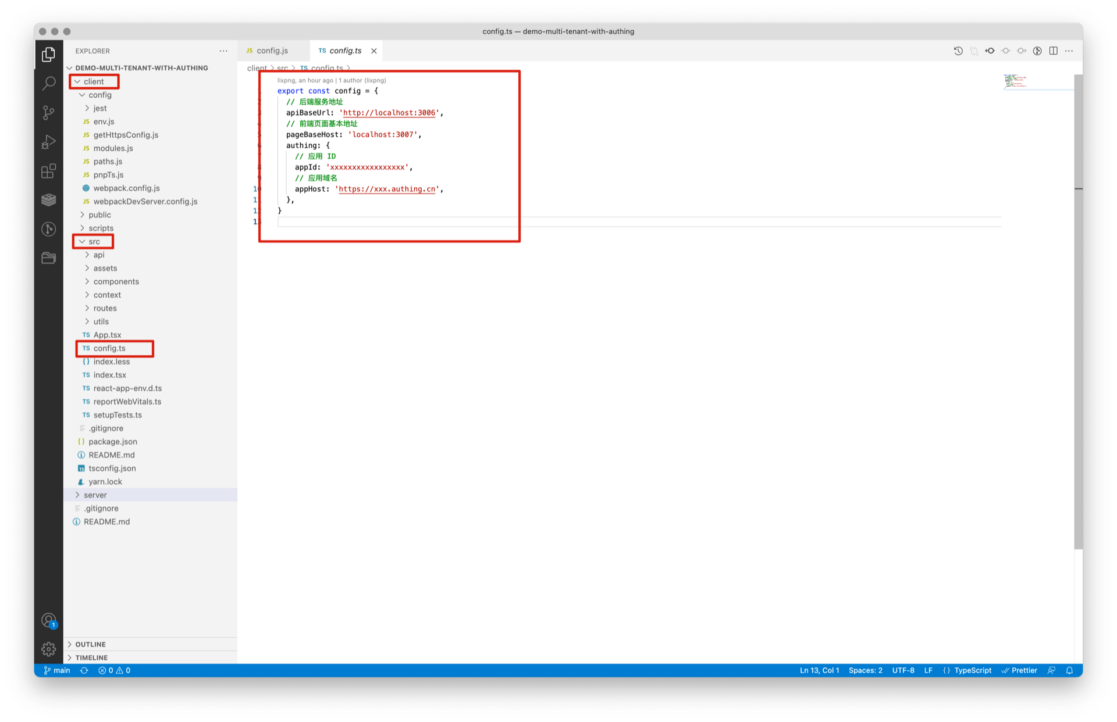Open the Search view in activity bar
Image resolution: width=1117 pixels, height=722 pixels.
click(49, 83)
